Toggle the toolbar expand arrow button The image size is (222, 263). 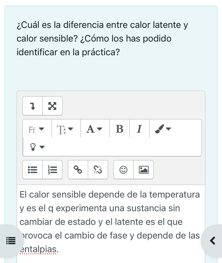pos(33,106)
